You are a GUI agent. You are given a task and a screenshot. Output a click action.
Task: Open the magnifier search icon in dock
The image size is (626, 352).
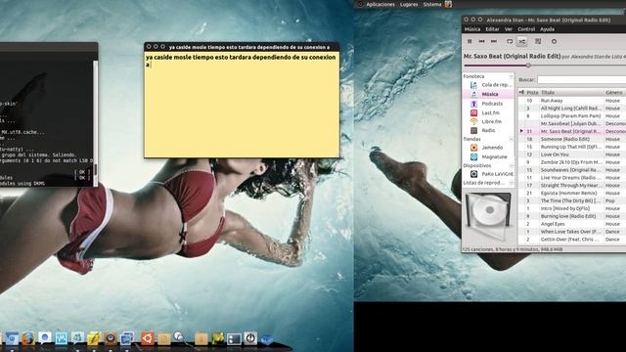pos(179,337)
